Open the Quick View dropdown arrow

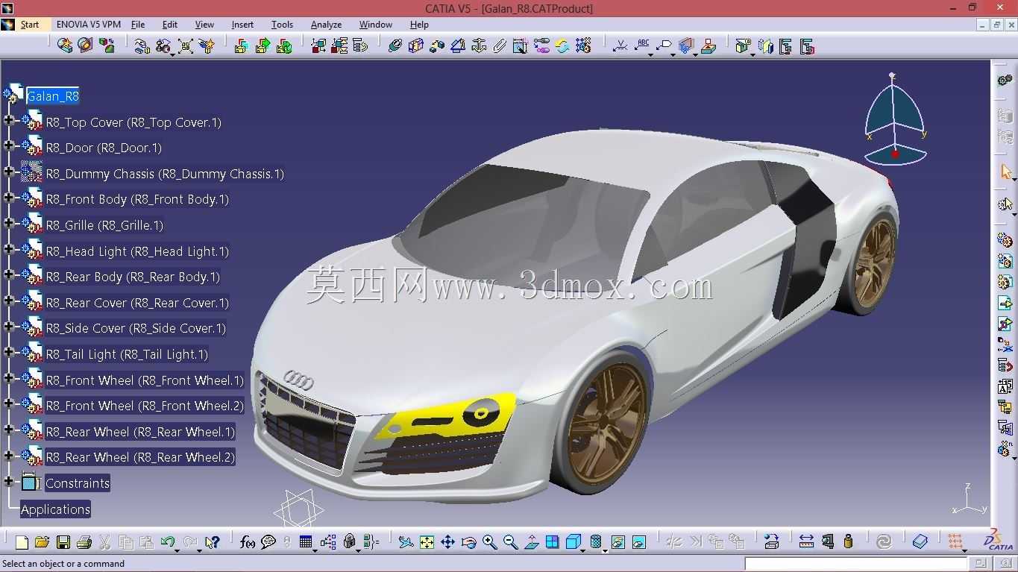pyautogui.click(x=583, y=550)
